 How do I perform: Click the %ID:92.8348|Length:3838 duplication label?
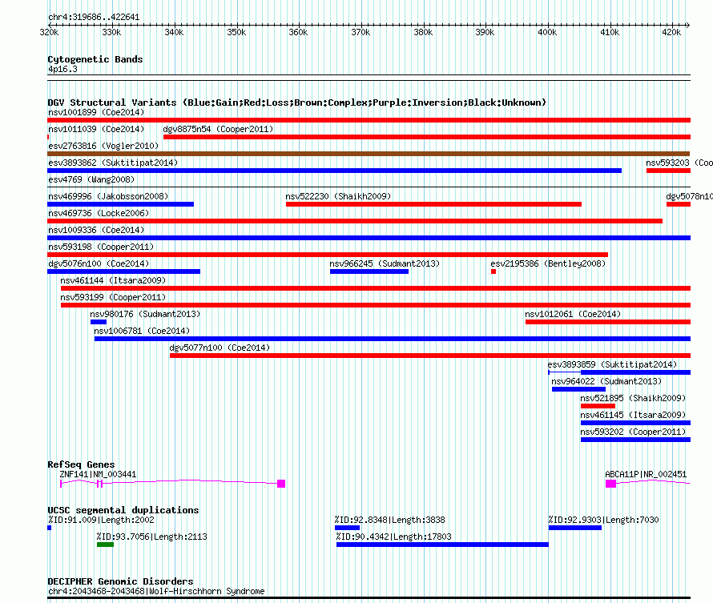[390, 521]
